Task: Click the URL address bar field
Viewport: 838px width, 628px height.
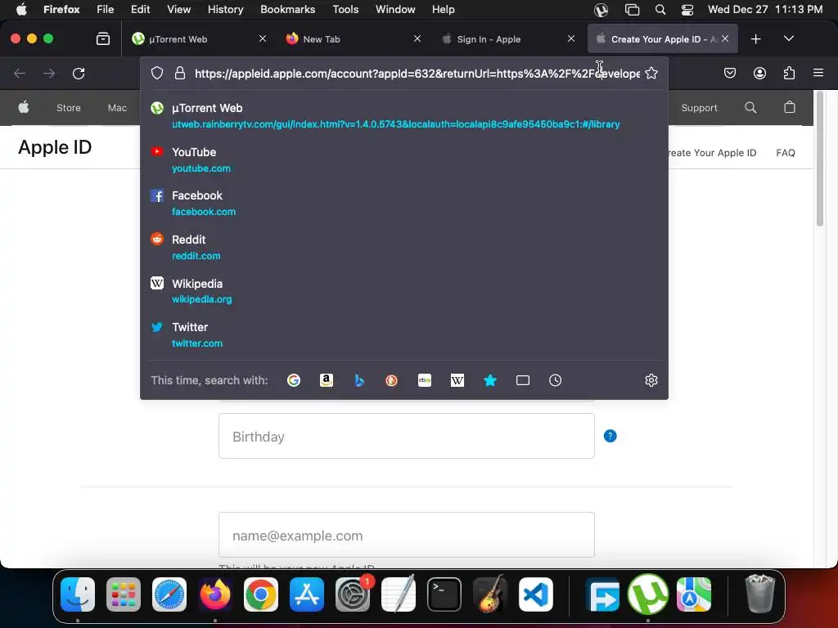Action: point(417,73)
